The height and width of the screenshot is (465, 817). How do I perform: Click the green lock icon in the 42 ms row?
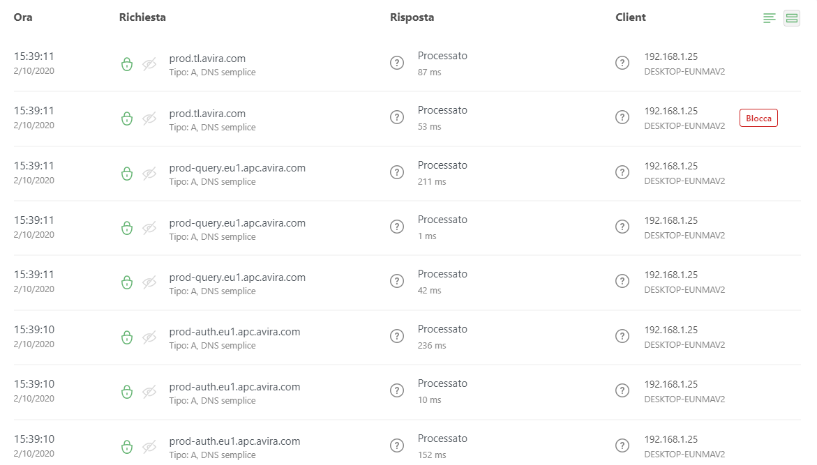click(x=126, y=282)
